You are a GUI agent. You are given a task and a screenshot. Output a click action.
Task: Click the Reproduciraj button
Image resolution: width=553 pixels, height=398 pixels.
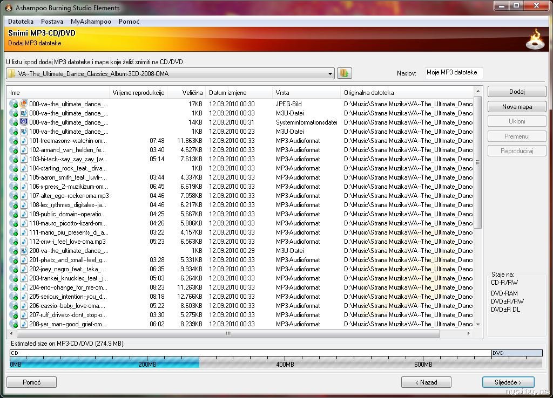(x=517, y=151)
